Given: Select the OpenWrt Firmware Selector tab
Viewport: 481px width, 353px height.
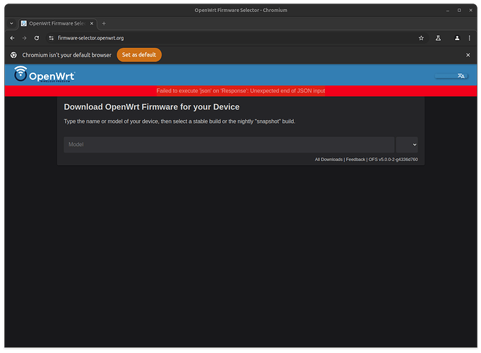Looking at the screenshot, I should pos(57,23).
